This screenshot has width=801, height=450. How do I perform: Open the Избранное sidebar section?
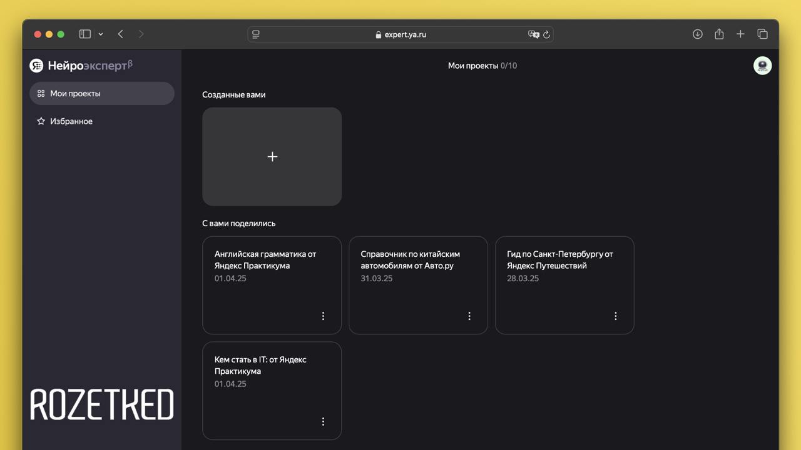[102, 121]
